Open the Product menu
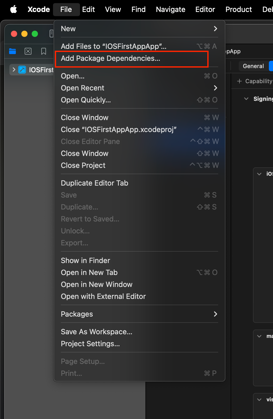Image resolution: width=273 pixels, height=419 pixels. (239, 9)
